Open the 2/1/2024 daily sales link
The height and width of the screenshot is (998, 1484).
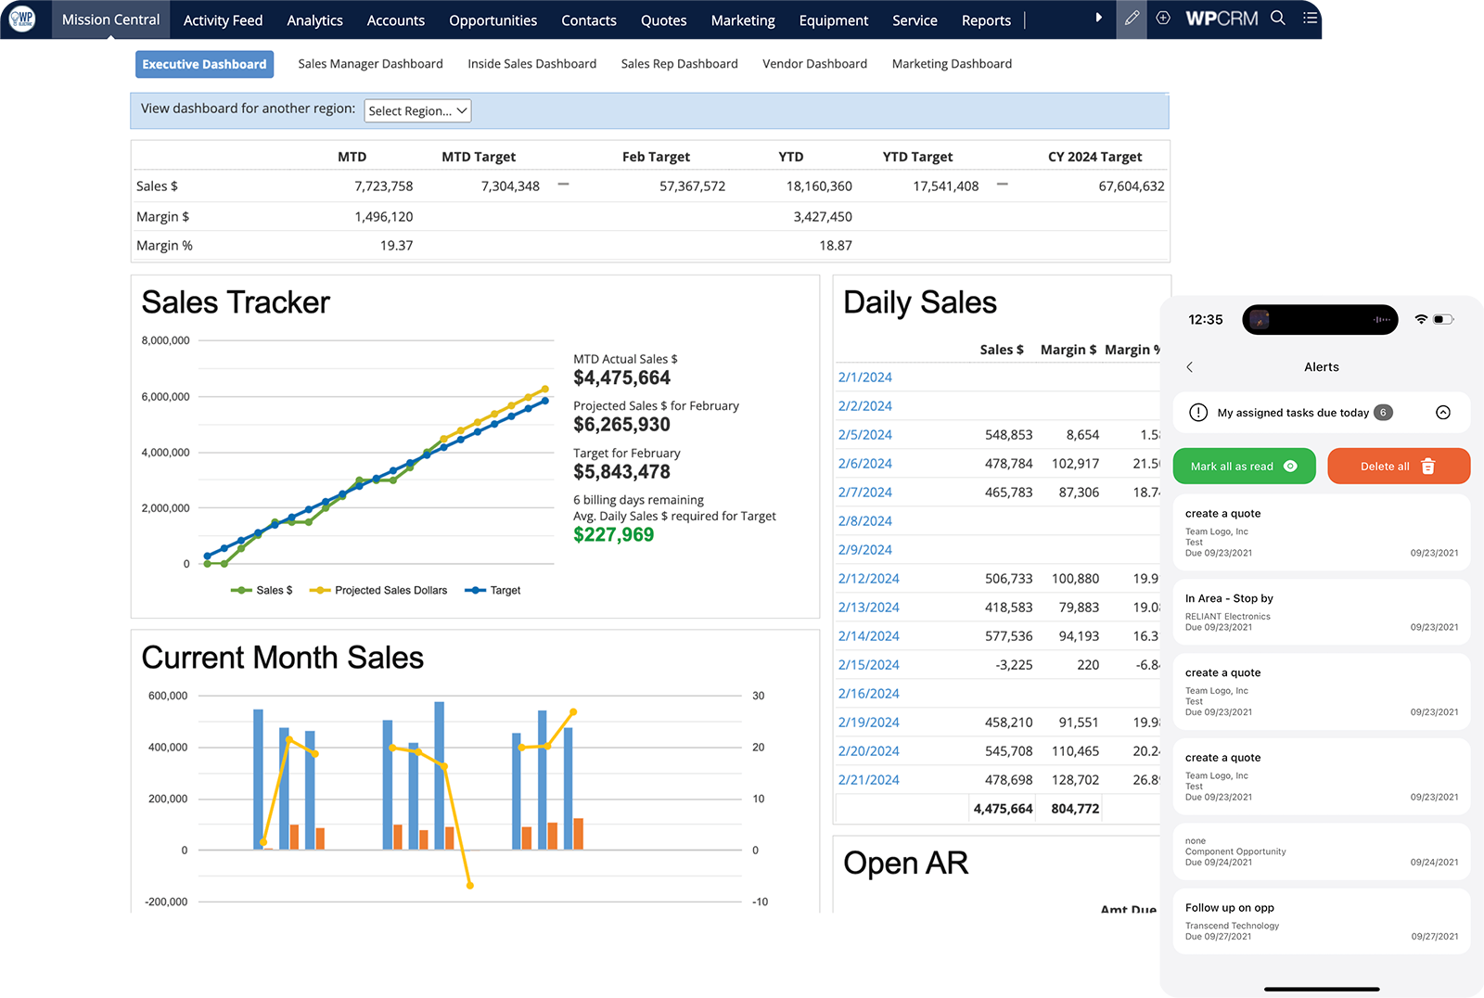click(x=864, y=377)
